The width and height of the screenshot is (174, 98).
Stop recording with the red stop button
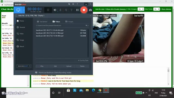[84, 10]
